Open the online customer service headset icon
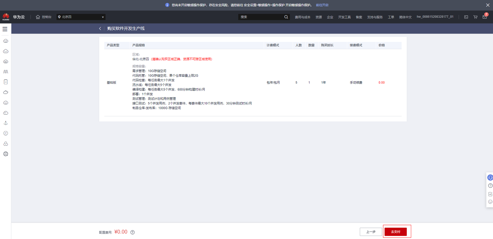The width and height of the screenshot is (493, 239). click(x=490, y=177)
